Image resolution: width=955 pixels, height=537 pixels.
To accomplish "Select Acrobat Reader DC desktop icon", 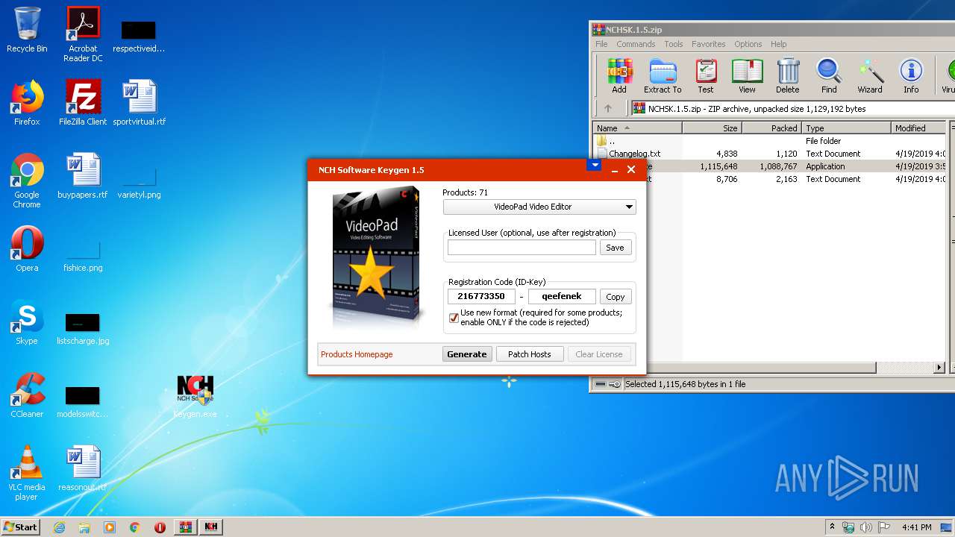I will 83,34.
